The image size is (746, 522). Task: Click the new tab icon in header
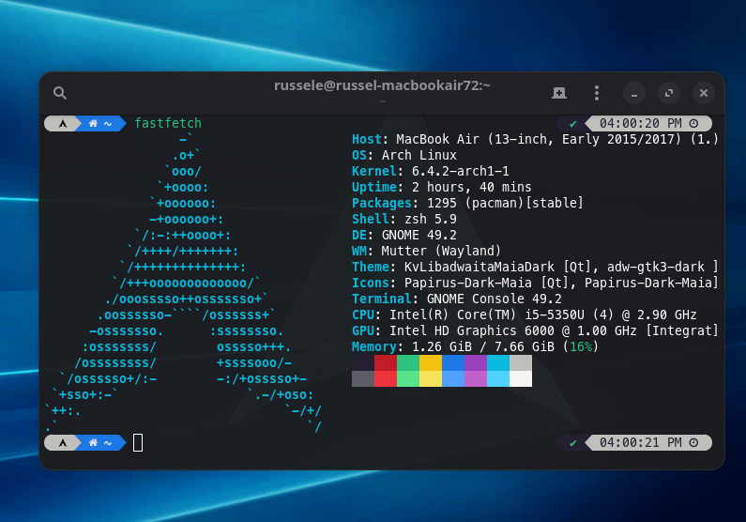tap(559, 93)
